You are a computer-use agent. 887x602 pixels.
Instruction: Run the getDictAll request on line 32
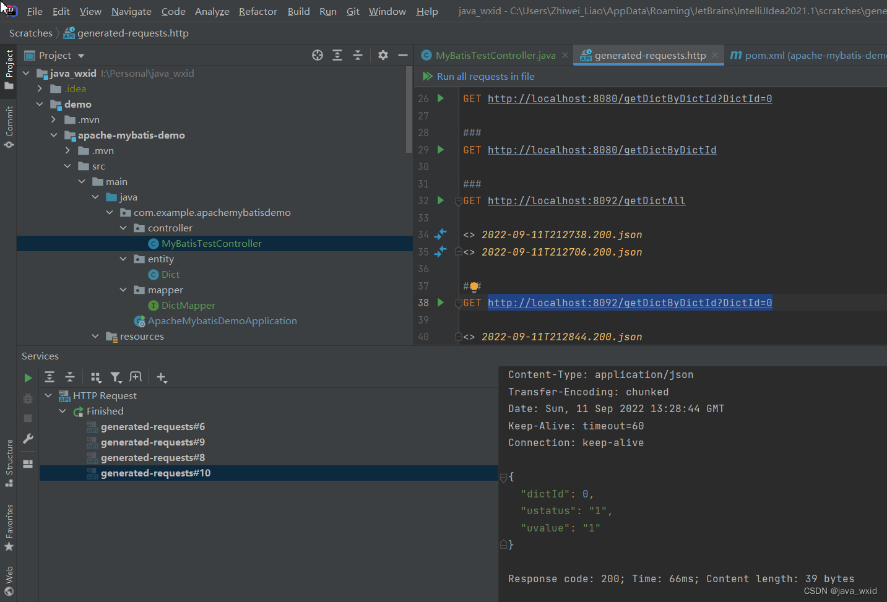(441, 200)
